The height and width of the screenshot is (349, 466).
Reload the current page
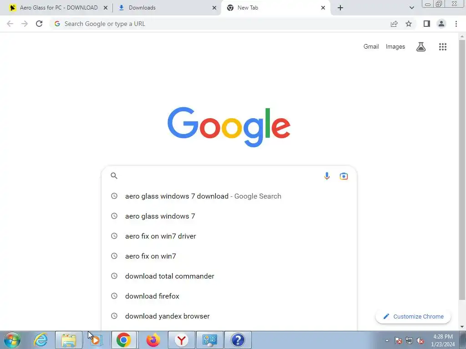(x=39, y=24)
